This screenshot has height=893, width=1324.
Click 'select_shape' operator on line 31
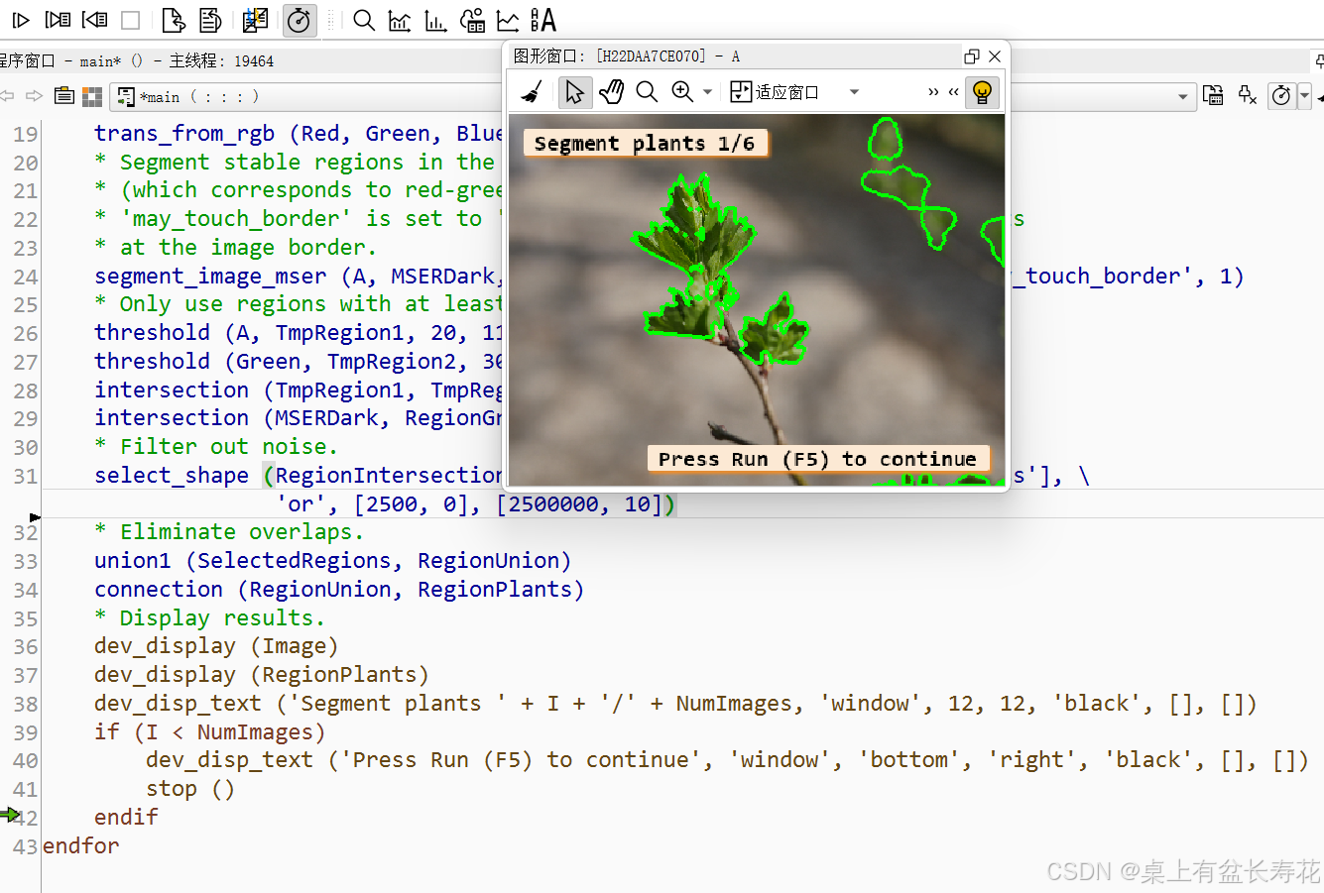(172, 476)
